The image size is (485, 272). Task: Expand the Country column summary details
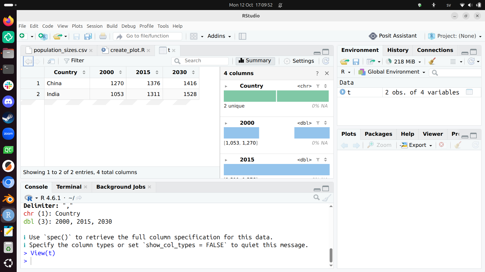coord(226,86)
